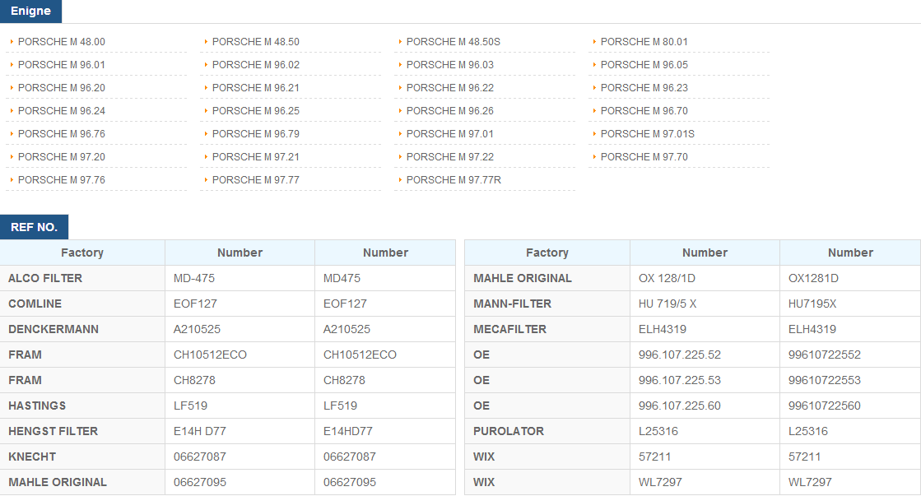Click the right table Factory header
This screenshot has height=496, width=921.
[x=547, y=253]
